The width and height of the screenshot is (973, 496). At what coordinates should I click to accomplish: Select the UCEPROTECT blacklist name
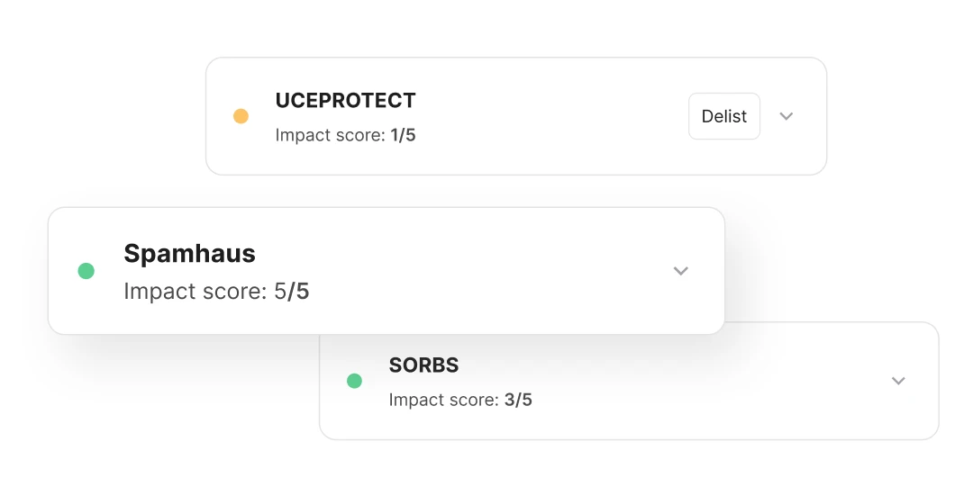[x=345, y=101]
